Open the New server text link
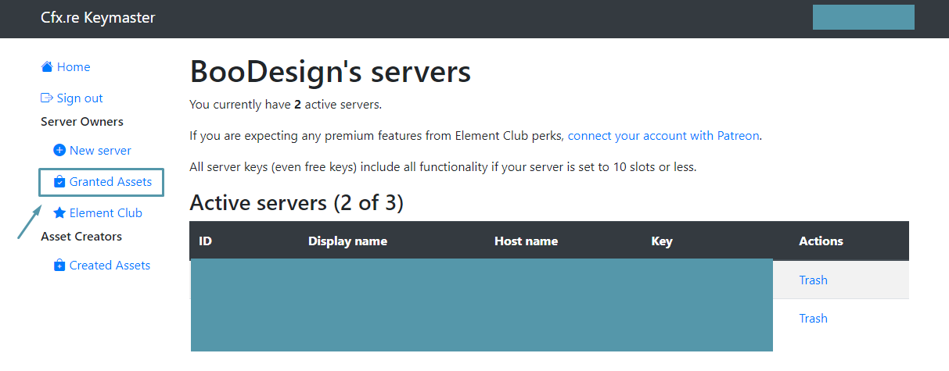This screenshot has width=949, height=371. click(x=100, y=150)
